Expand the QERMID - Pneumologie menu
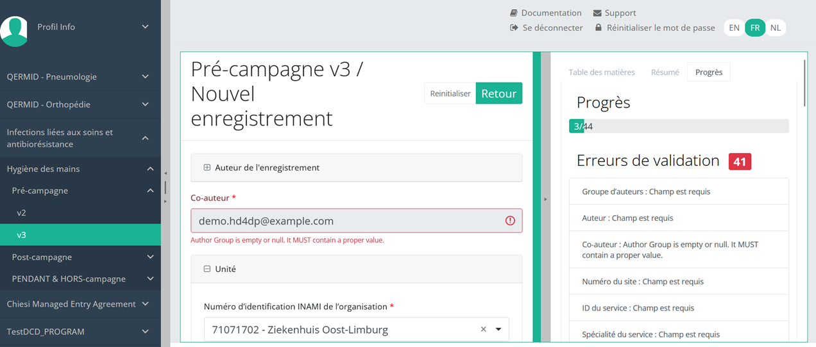The width and height of the screenshot is (816, 347). pyautogui.click(x=145, y=77)
